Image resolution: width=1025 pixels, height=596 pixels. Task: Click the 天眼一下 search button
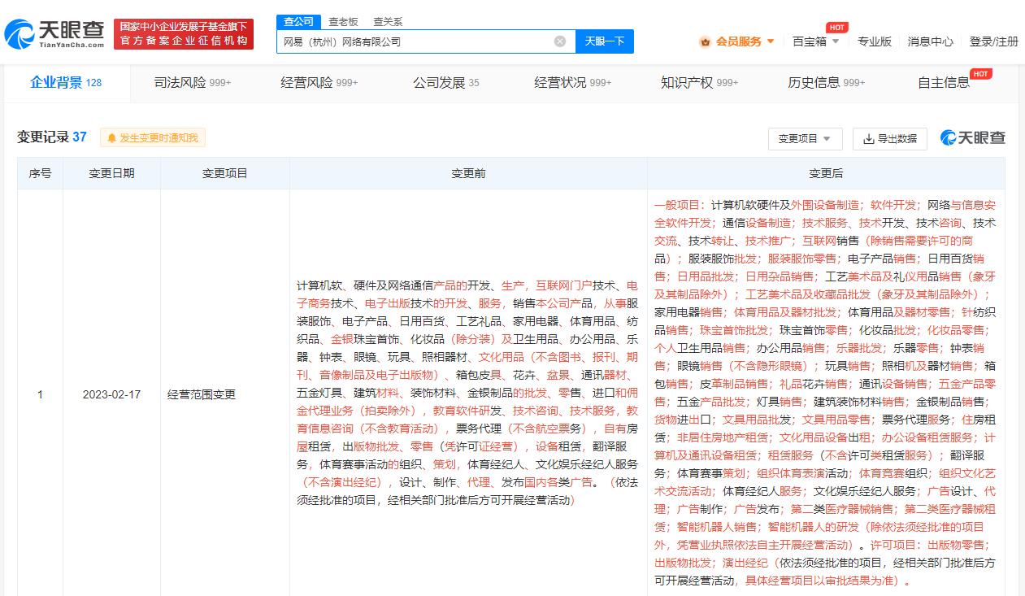click(x=604, y=41)
